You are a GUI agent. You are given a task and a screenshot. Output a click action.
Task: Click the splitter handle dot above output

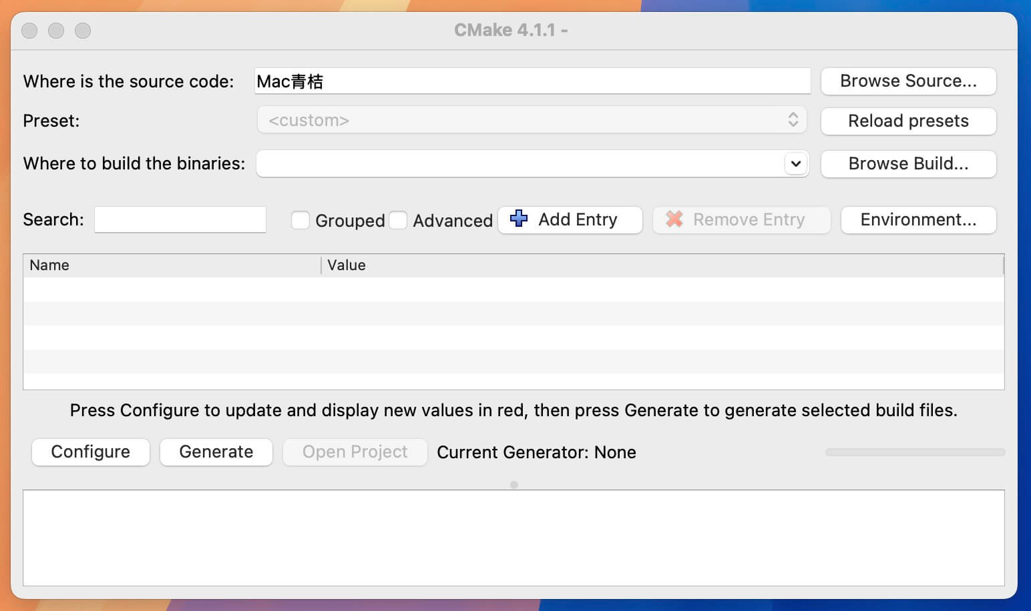coord(514,485)
